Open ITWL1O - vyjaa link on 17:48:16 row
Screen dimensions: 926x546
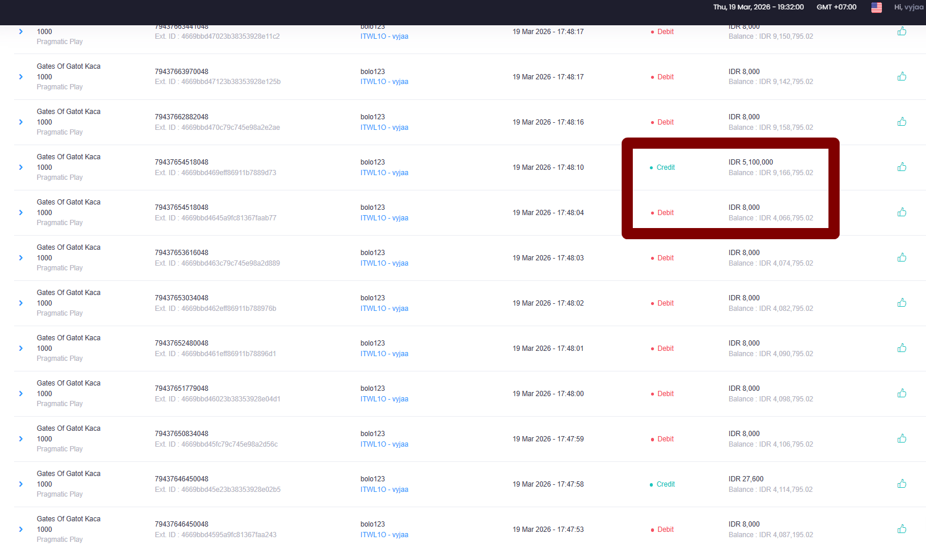(x=384, y=128)
